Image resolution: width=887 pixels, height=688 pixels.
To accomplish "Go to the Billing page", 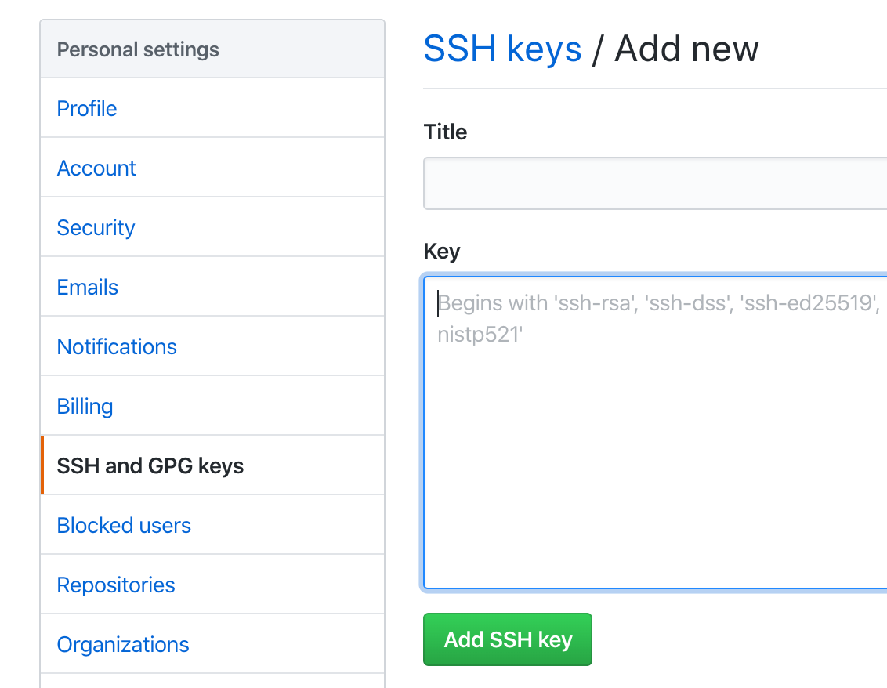I will click(x=84, y=406).
